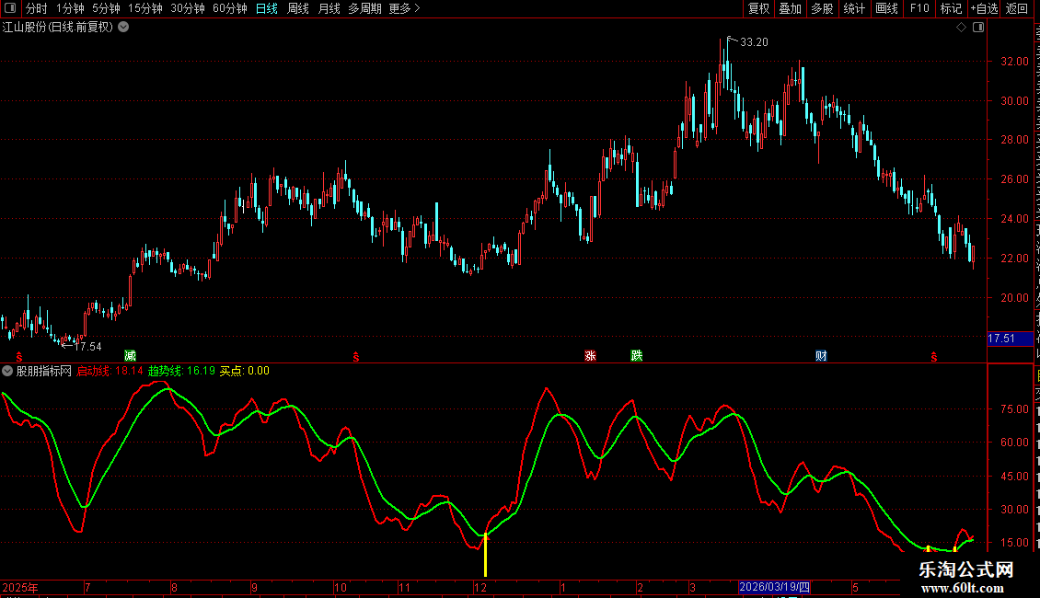The height and width of the screenshot is (598, 1040).
Task: Open the 股朋指标网 indicator dropdown arrow
Action: pos(7,371)
